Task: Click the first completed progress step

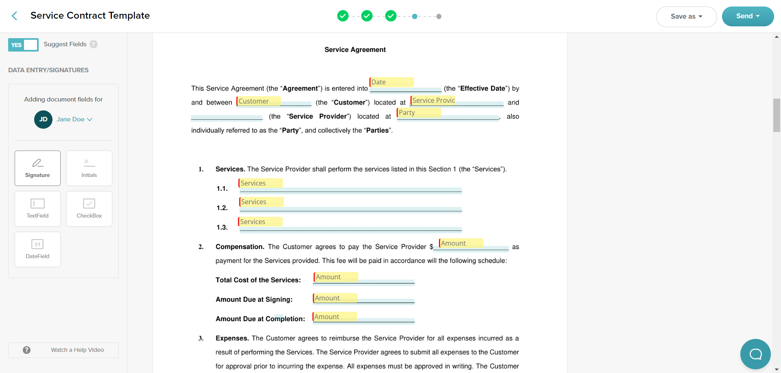Action: tap(343, 16)
